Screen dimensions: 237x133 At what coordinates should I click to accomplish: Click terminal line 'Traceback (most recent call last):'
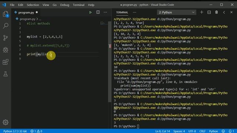click(142, 78)
